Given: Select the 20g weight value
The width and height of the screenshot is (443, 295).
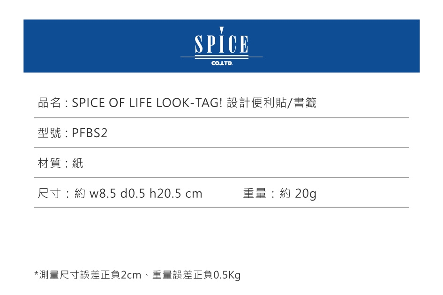Looking at the screenshot, I should pos(306,194).
